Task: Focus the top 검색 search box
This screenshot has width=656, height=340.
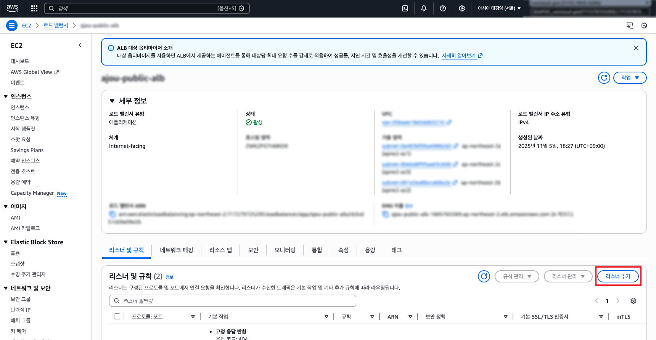Action: click(x=147, y=8)
